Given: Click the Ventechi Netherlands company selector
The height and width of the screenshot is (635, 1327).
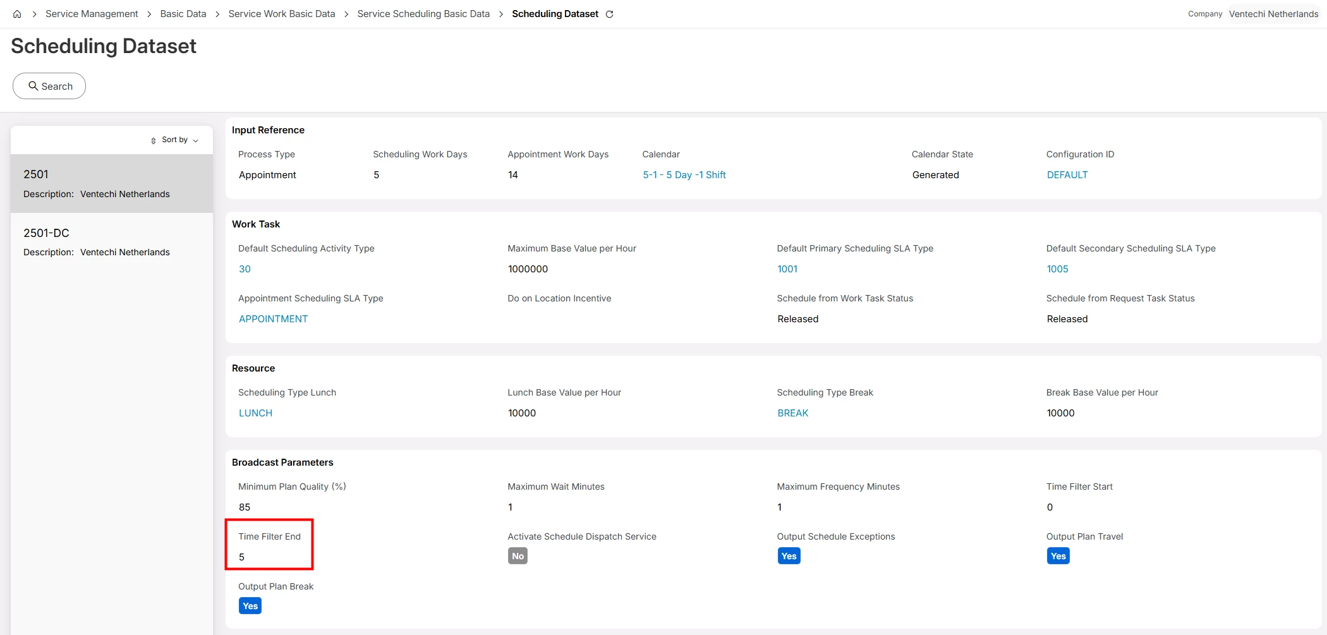Looking at the screenshot, I should 1273,14.
